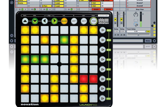167x107 pixels.
Task: Click the crossfader slider below Track Delay
Action: (x=138, y=34)
